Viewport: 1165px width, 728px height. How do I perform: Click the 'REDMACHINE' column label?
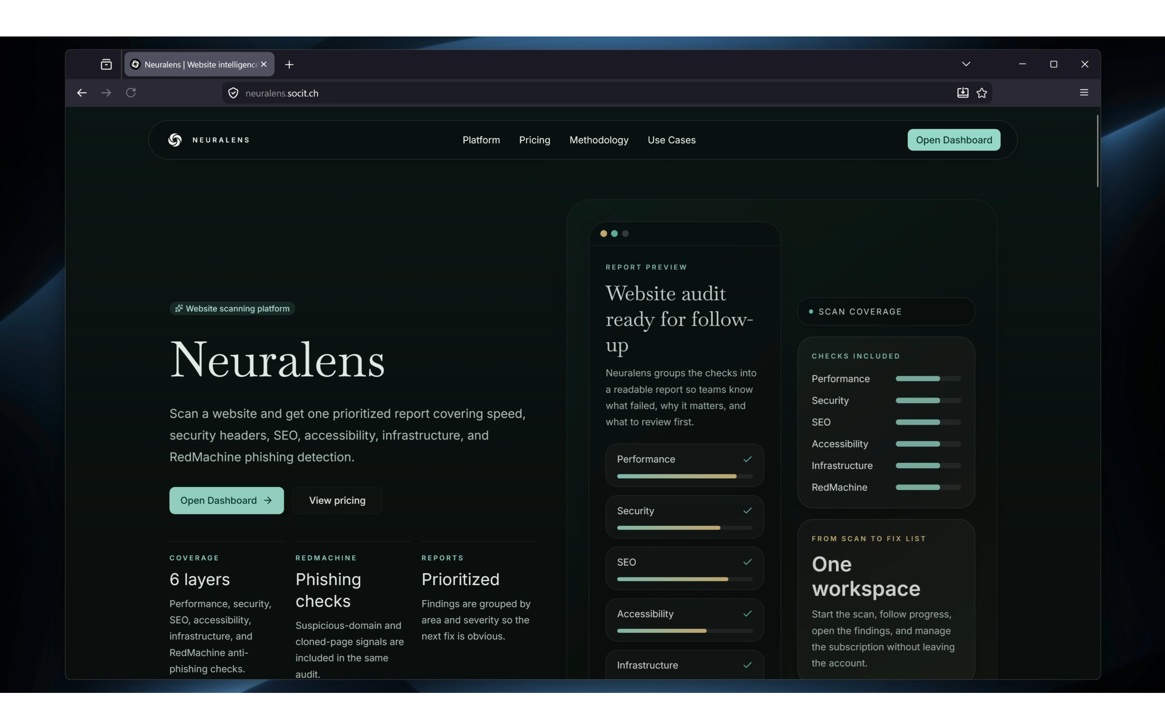tap(326, 558)
